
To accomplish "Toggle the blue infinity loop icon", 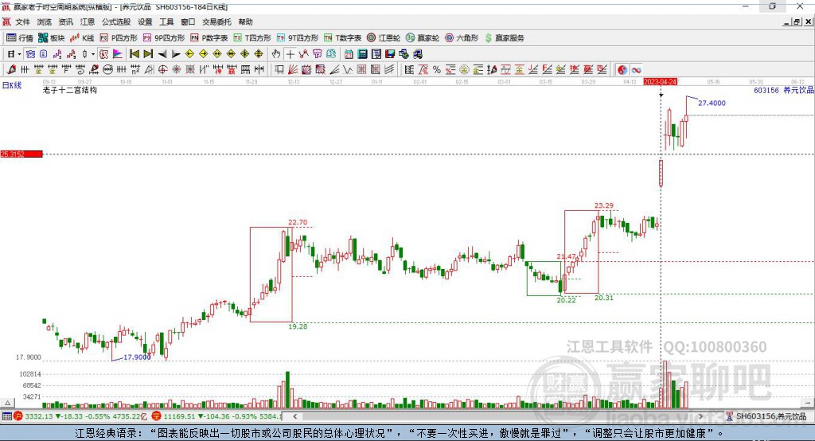I will coord(636,70).
